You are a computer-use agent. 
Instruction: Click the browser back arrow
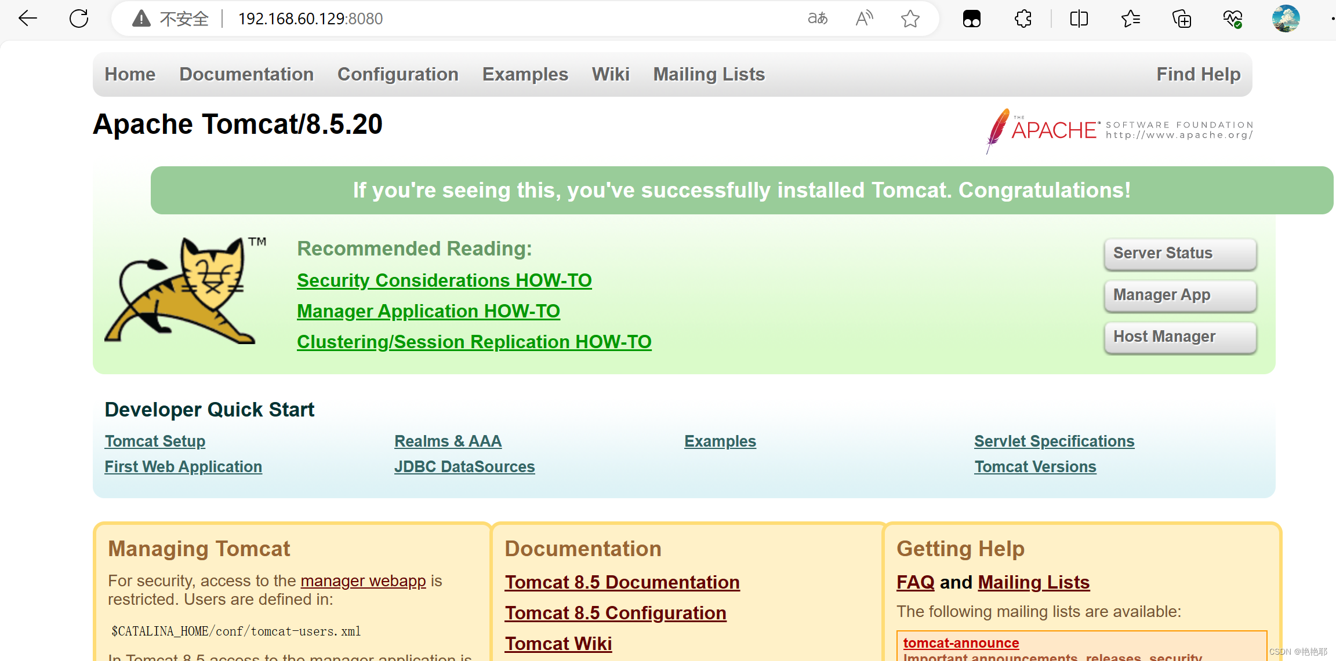[27, 19]
